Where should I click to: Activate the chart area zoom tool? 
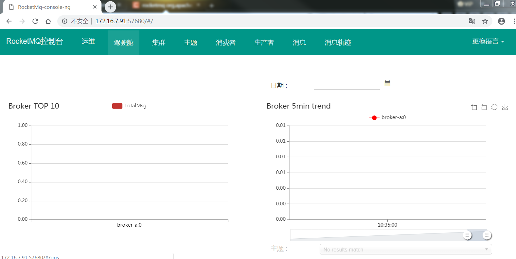474,107
